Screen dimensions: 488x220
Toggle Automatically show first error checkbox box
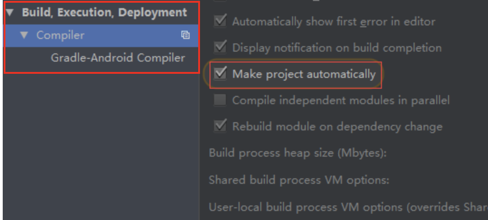220,21
